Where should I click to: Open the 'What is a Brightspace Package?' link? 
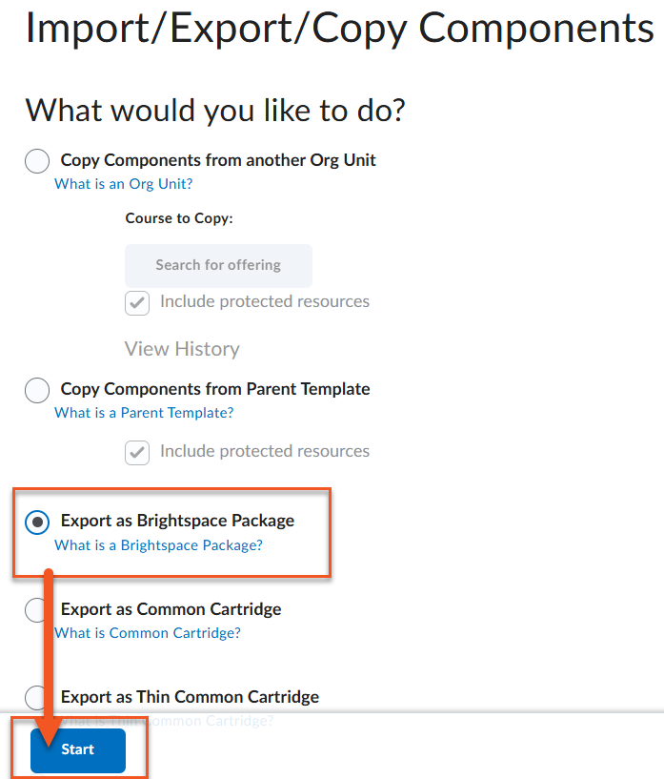[x=158, y=545]
